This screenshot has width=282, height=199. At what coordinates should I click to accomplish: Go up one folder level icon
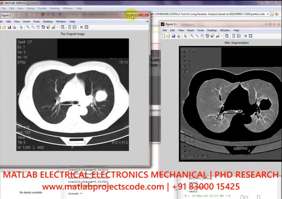point(277,14)
